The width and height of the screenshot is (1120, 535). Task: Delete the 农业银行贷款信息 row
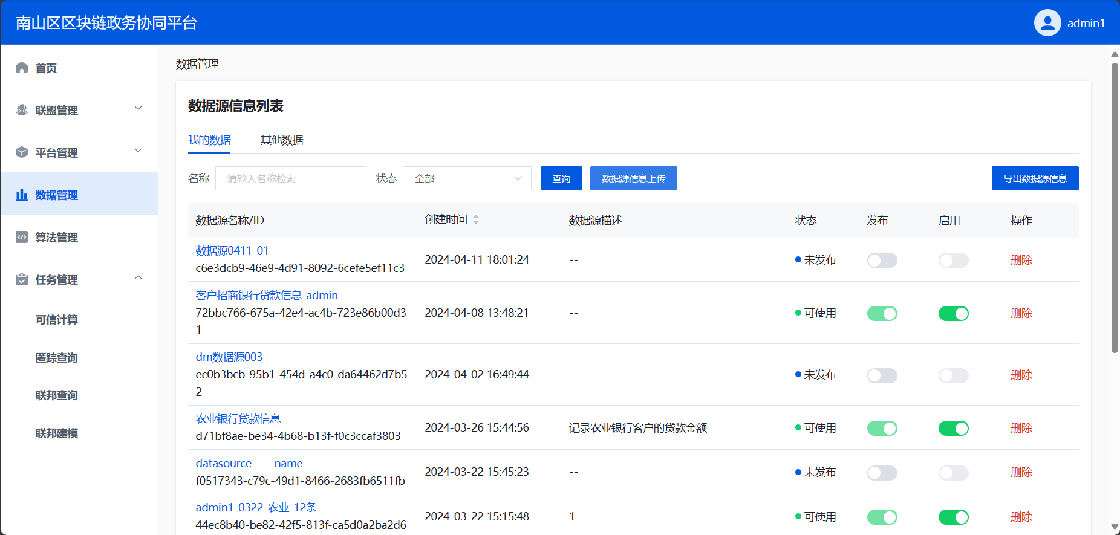pos(1021,428)
